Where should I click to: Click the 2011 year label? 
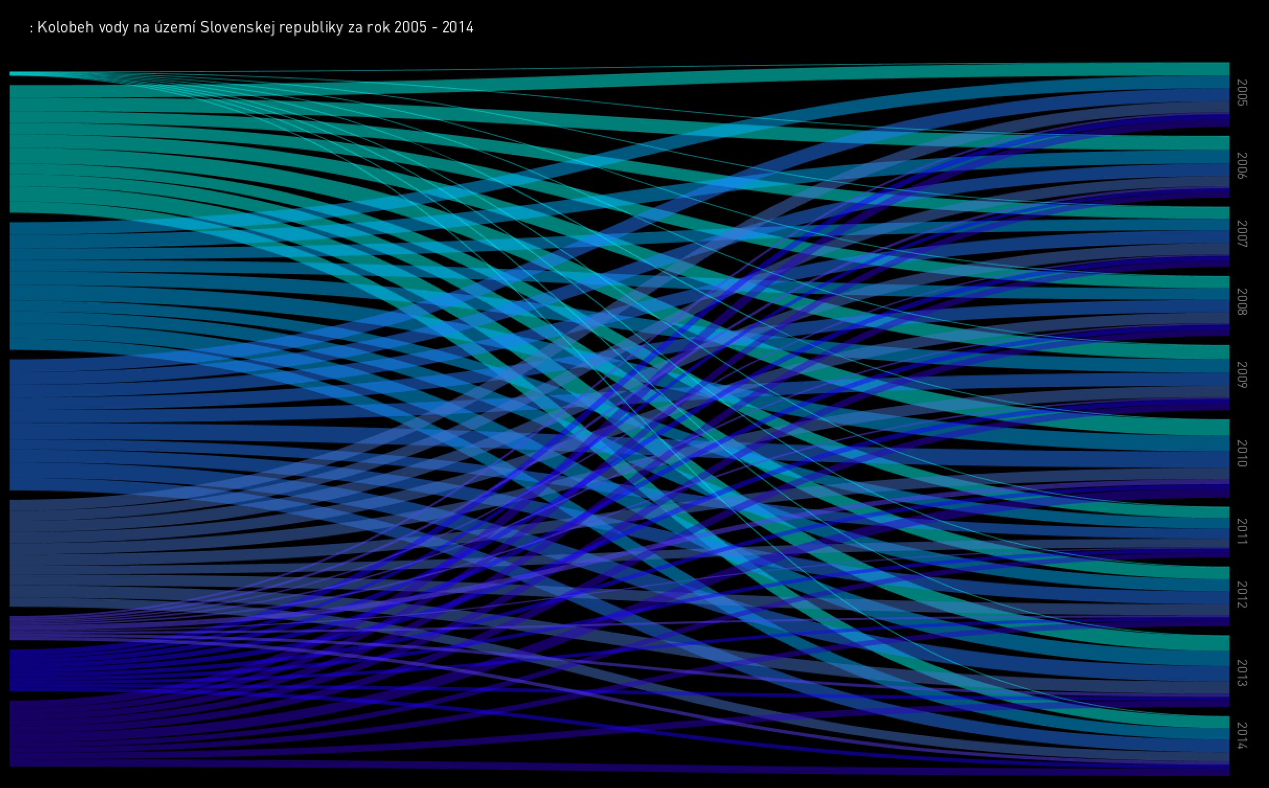(1242, 531)
